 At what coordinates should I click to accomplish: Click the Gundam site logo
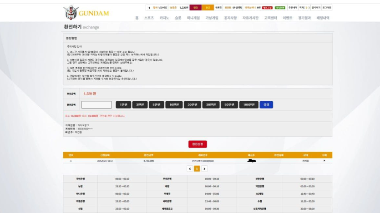(x=86, y=13)
